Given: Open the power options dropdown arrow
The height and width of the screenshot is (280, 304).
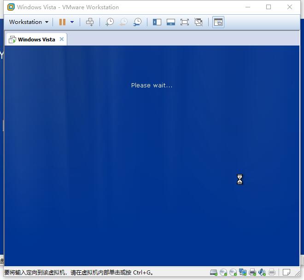Looking at the screenshot, I should [72, 22].
